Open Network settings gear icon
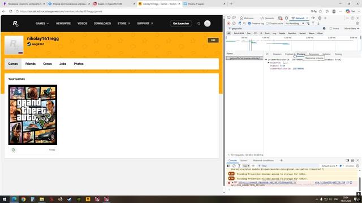This screenshot has width=362, height=203. pos(357,23)
